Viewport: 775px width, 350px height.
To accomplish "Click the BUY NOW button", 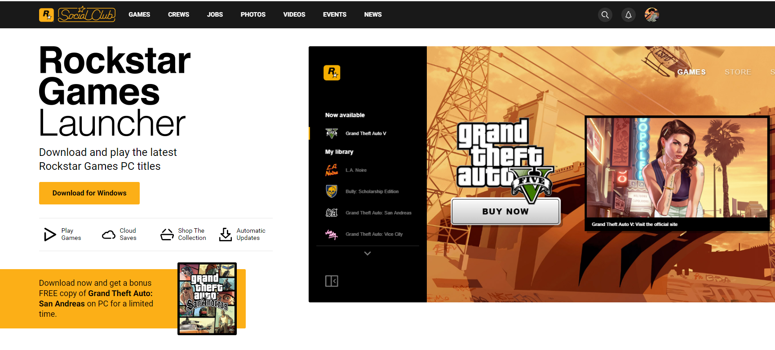I will coord(505,211).
